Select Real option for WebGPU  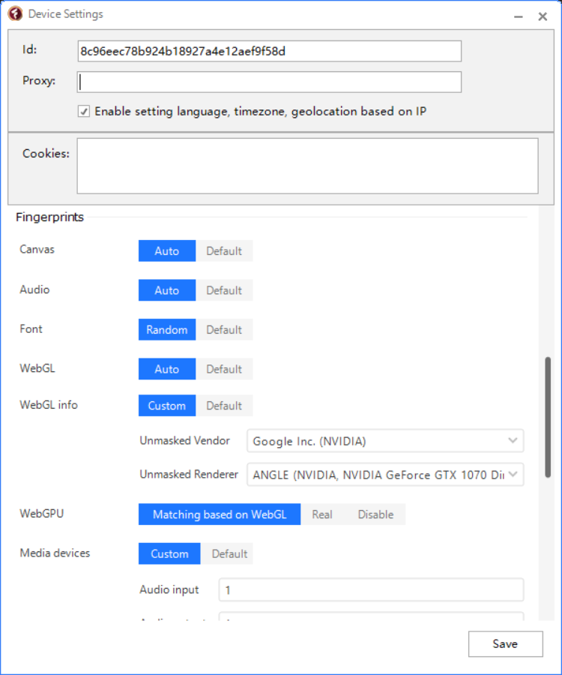coord(322,514)
